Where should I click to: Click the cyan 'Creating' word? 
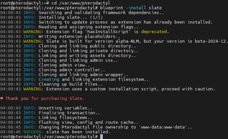(49, 79)
